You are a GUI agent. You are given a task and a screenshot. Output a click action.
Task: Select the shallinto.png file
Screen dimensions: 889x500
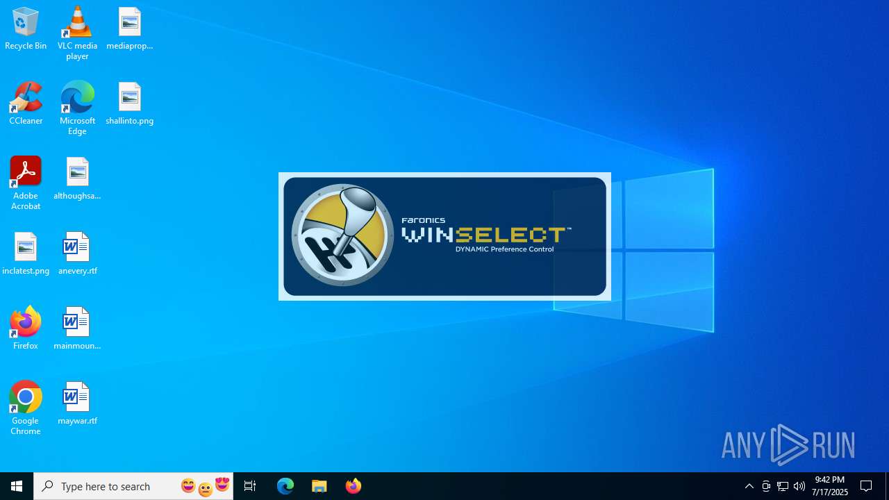[129, 103]
